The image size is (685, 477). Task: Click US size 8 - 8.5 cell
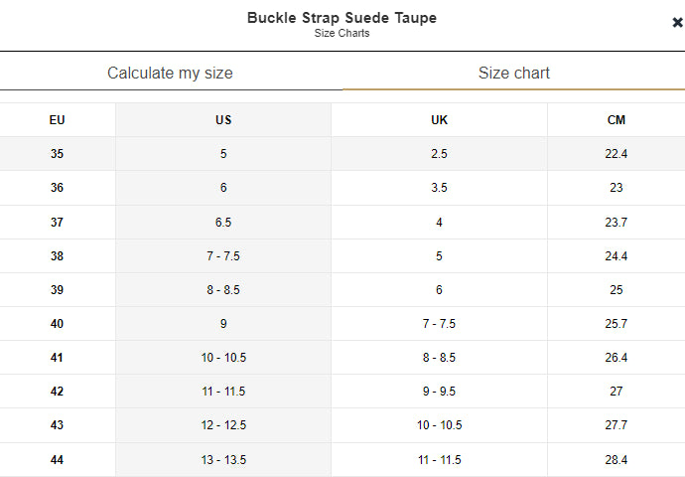click(x=223, y=290)
